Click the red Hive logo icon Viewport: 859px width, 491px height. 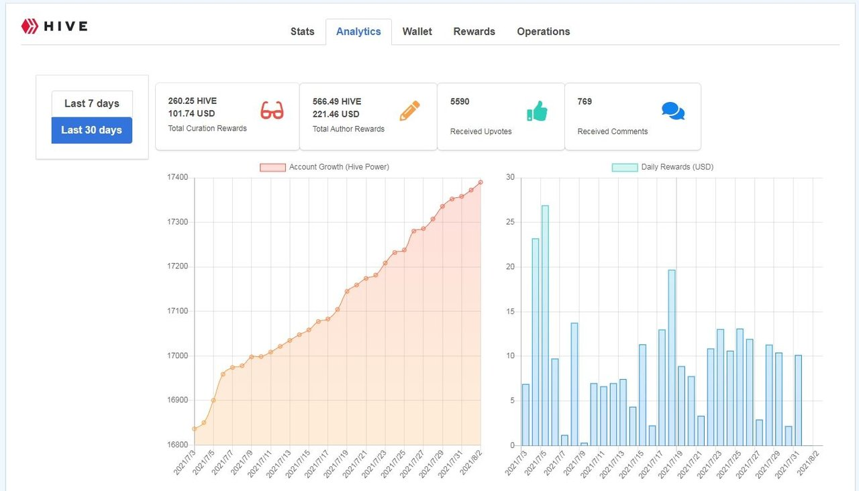pos(30,26)
